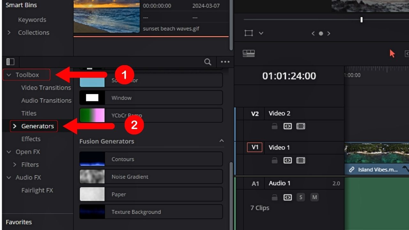This screenshot has height=230, width=409.
Task: Collapse the Fusion Generators section
Action: point(222,141)
